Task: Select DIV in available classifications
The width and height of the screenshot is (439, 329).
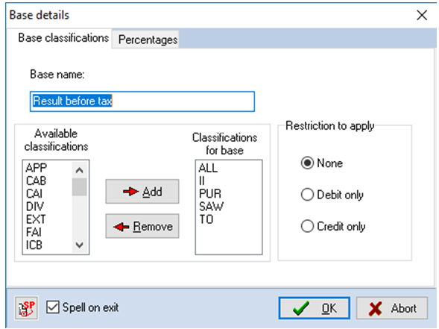Action: [35, 207]
